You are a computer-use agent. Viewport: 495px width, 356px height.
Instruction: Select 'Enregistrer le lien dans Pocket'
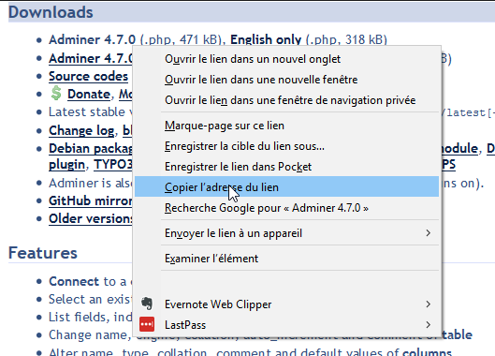286,167
